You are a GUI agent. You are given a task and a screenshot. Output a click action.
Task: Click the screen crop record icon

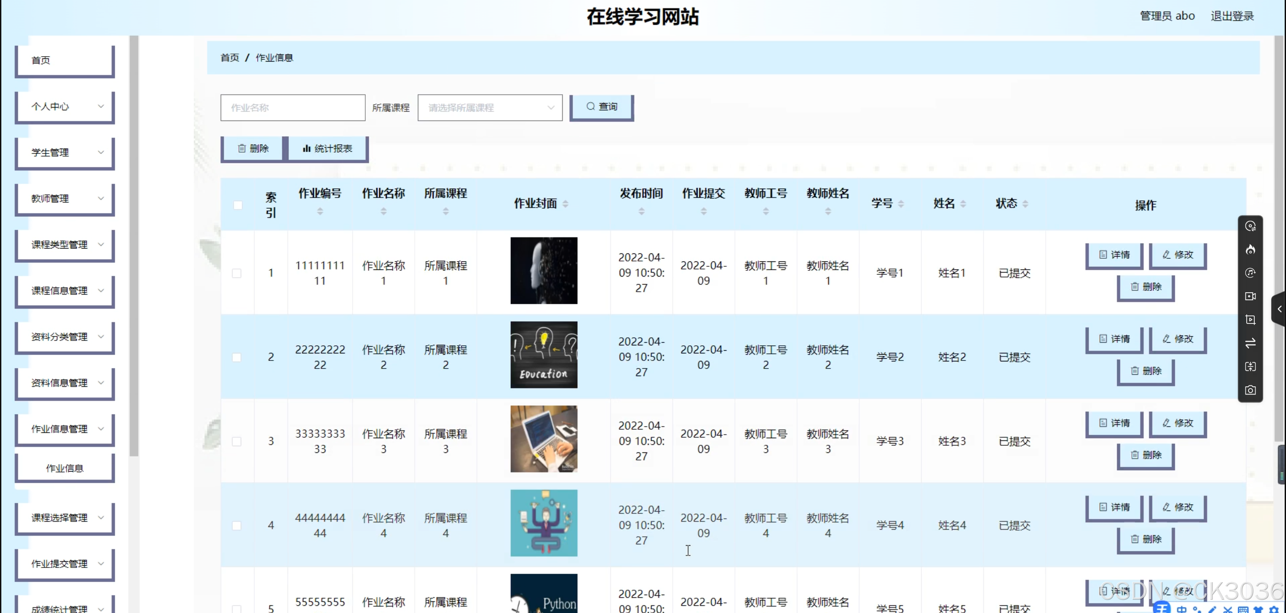point(1250,320)
